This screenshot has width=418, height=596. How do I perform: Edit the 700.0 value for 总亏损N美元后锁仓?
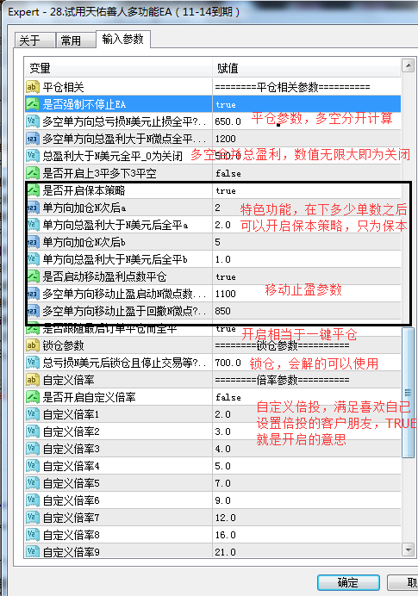307,363
